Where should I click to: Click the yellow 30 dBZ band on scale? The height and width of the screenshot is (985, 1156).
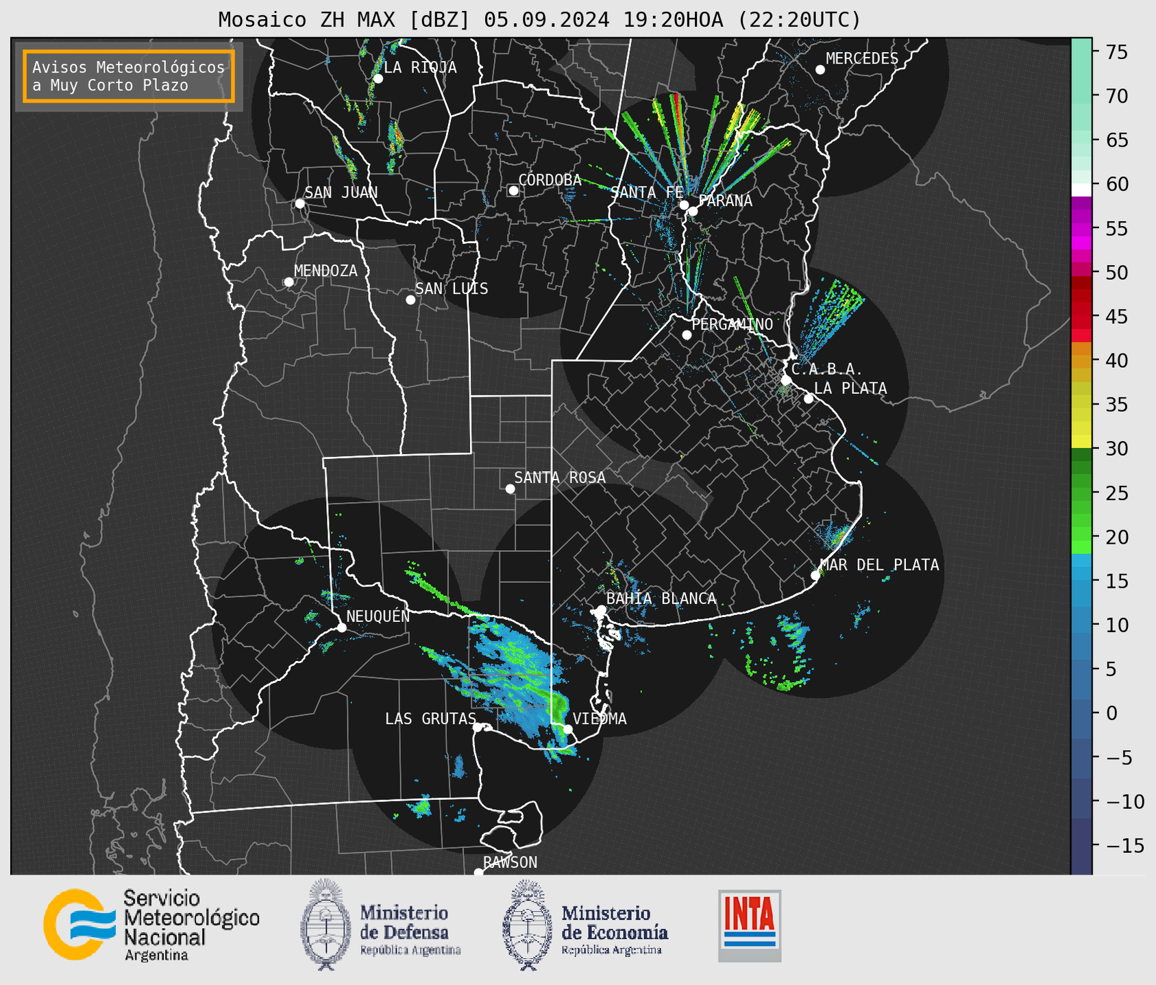[1081, 442]
